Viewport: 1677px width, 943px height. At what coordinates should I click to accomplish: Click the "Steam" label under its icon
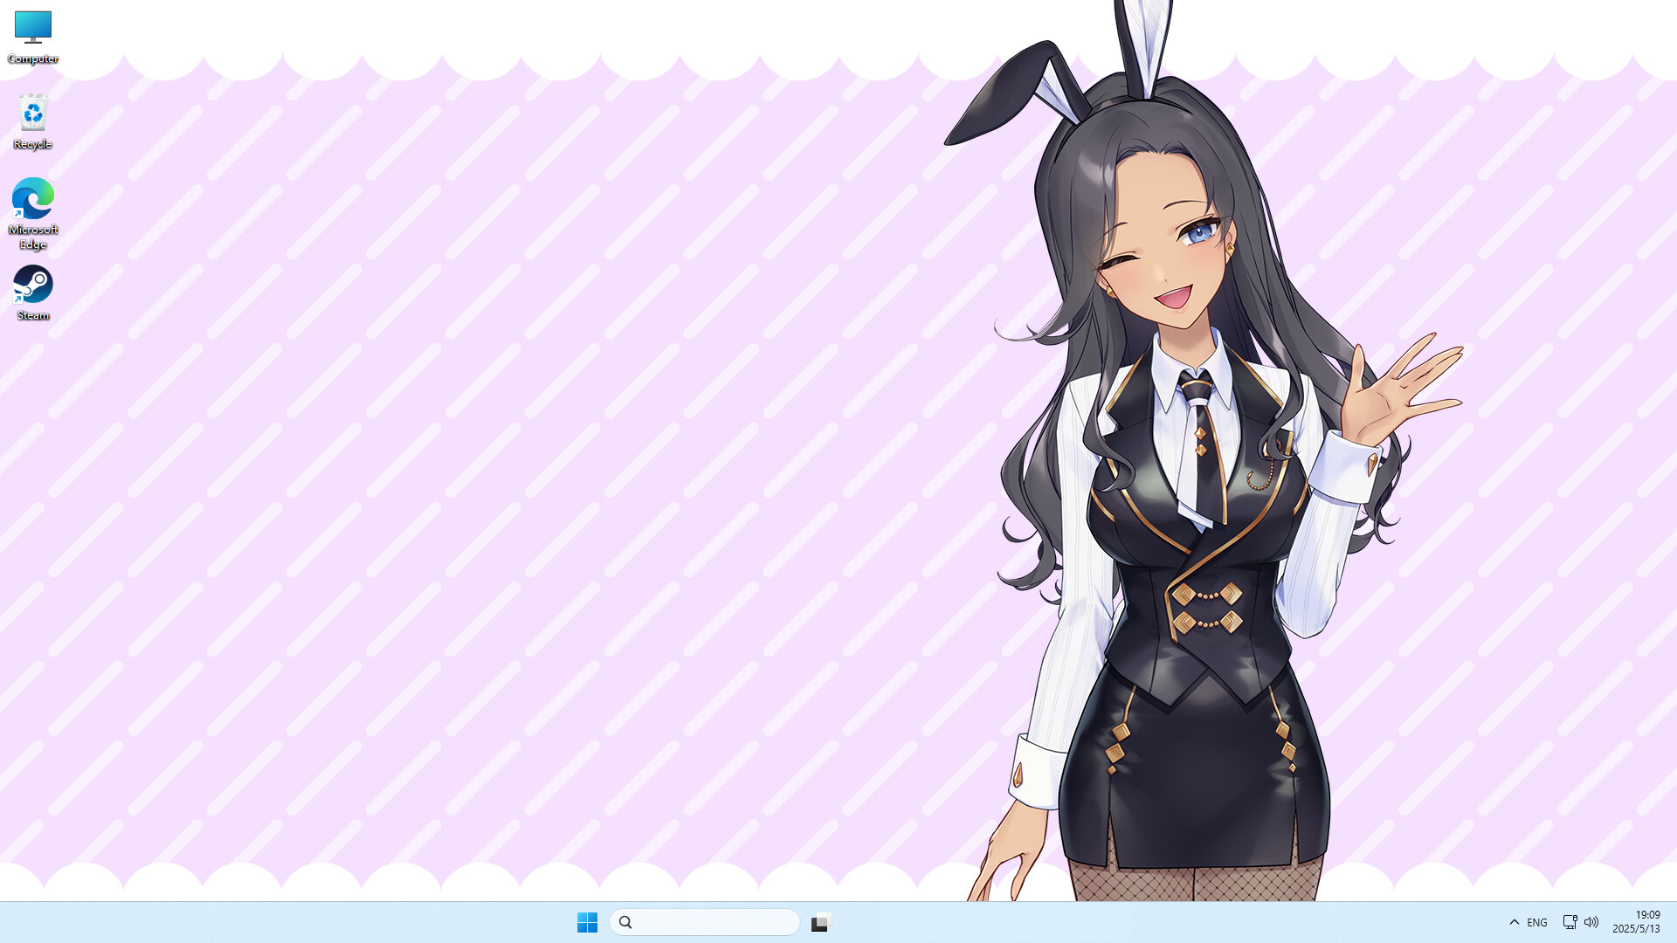33,315
